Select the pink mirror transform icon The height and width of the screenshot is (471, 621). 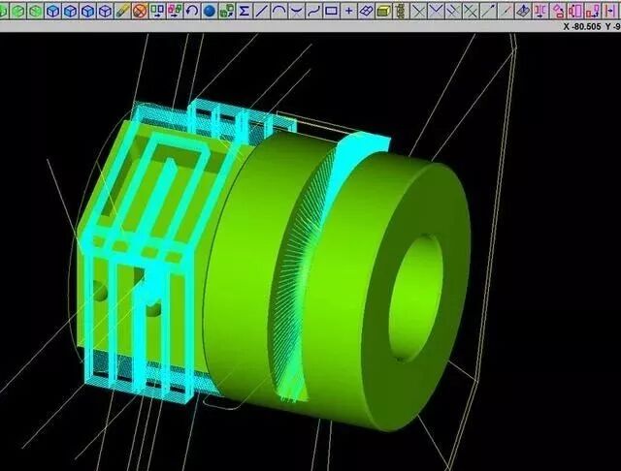click(539, 11)
